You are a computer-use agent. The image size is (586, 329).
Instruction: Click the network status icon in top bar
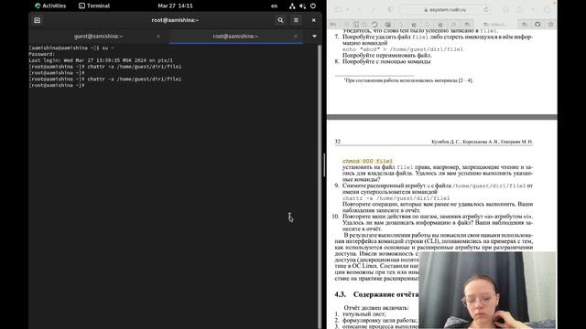[x=292, y=5]
